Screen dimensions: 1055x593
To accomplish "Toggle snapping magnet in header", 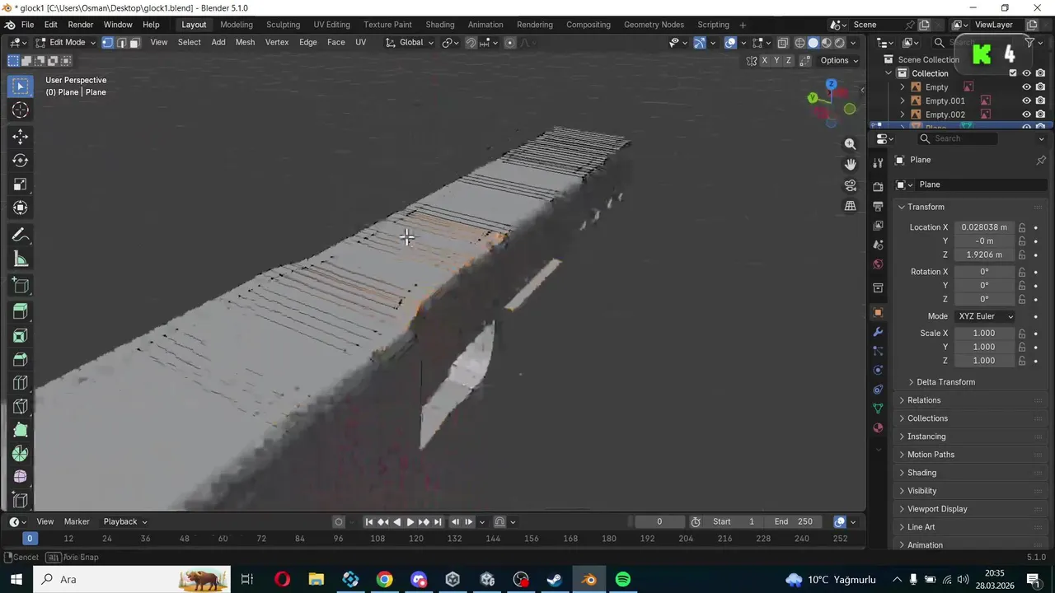I will [471, 43].
